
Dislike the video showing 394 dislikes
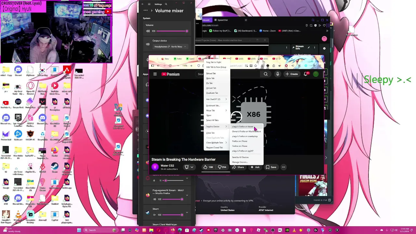tap(222, 167)
